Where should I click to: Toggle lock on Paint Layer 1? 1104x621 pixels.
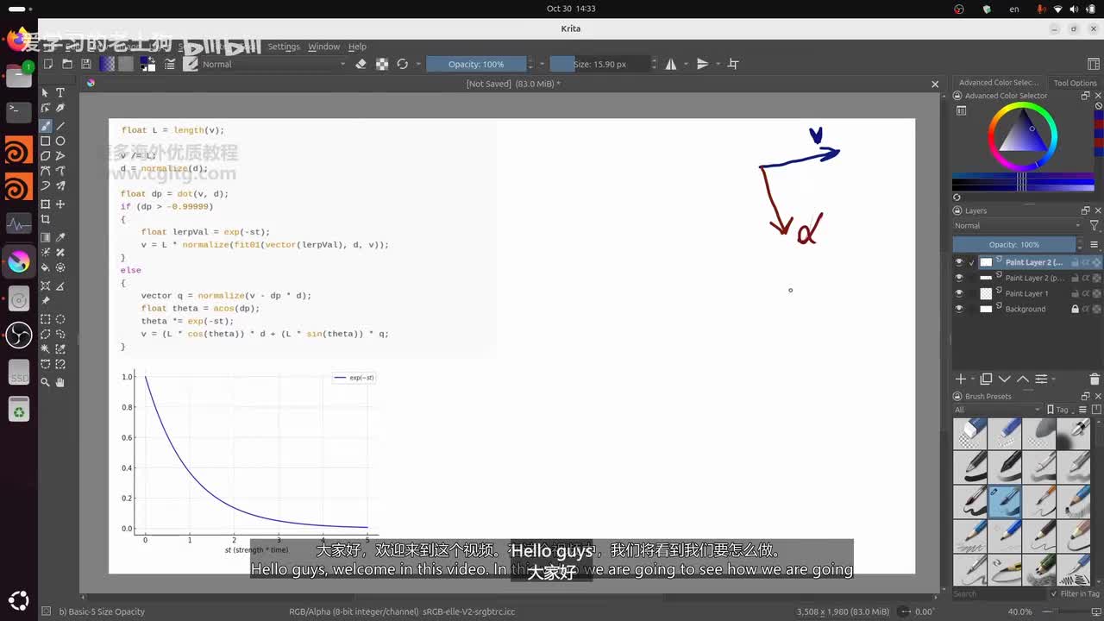click(1075, 293)
